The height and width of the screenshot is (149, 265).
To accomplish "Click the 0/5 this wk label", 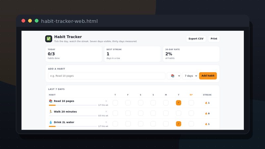I will coord(103,116).
